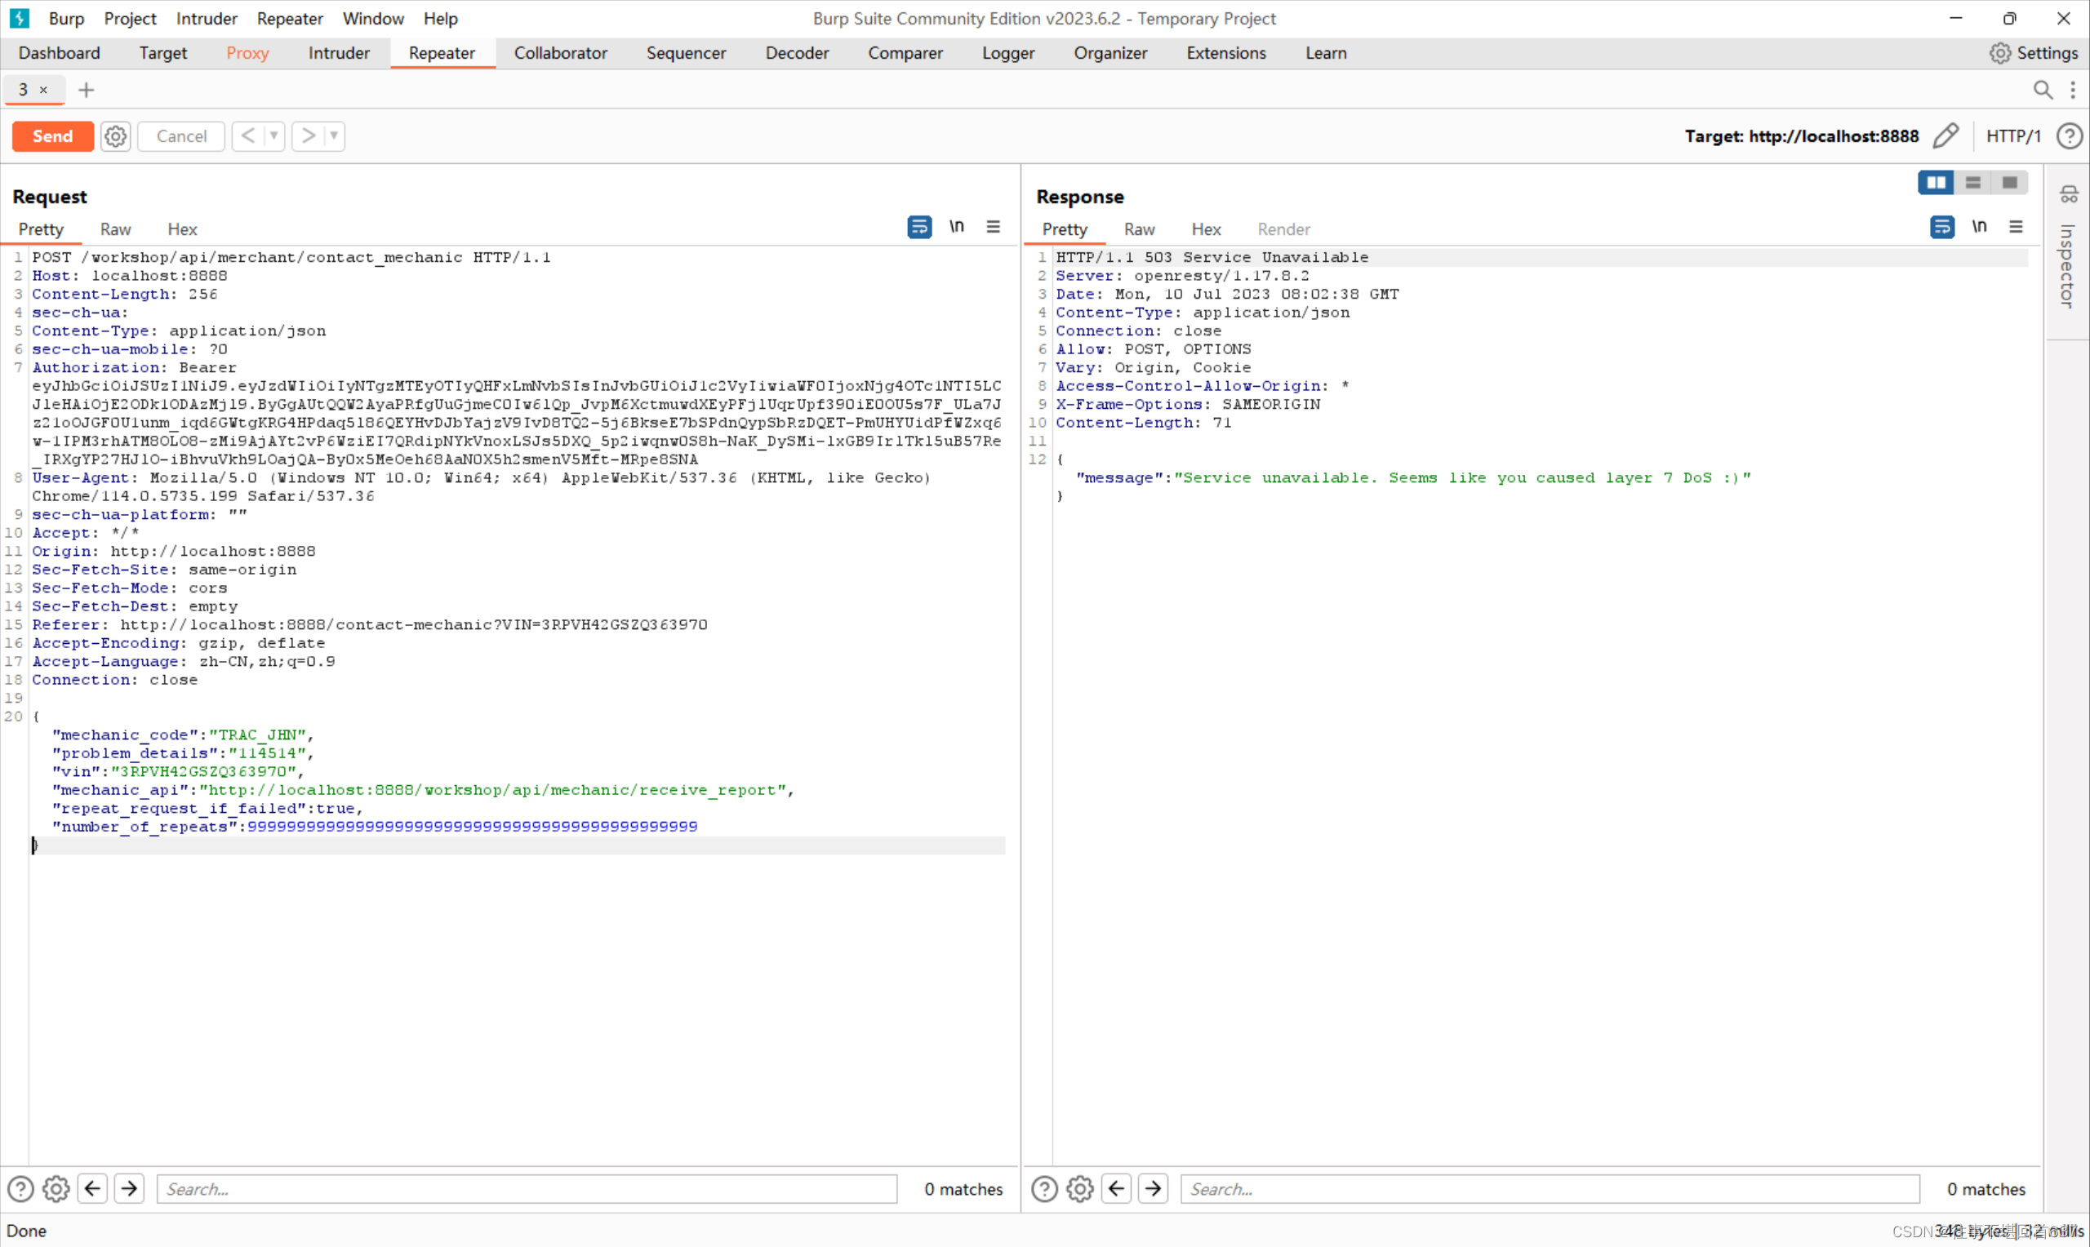Viewport: 2090px width, 1247px height.
Task: Open request search settings gear icon
Action: (56, 1188)
